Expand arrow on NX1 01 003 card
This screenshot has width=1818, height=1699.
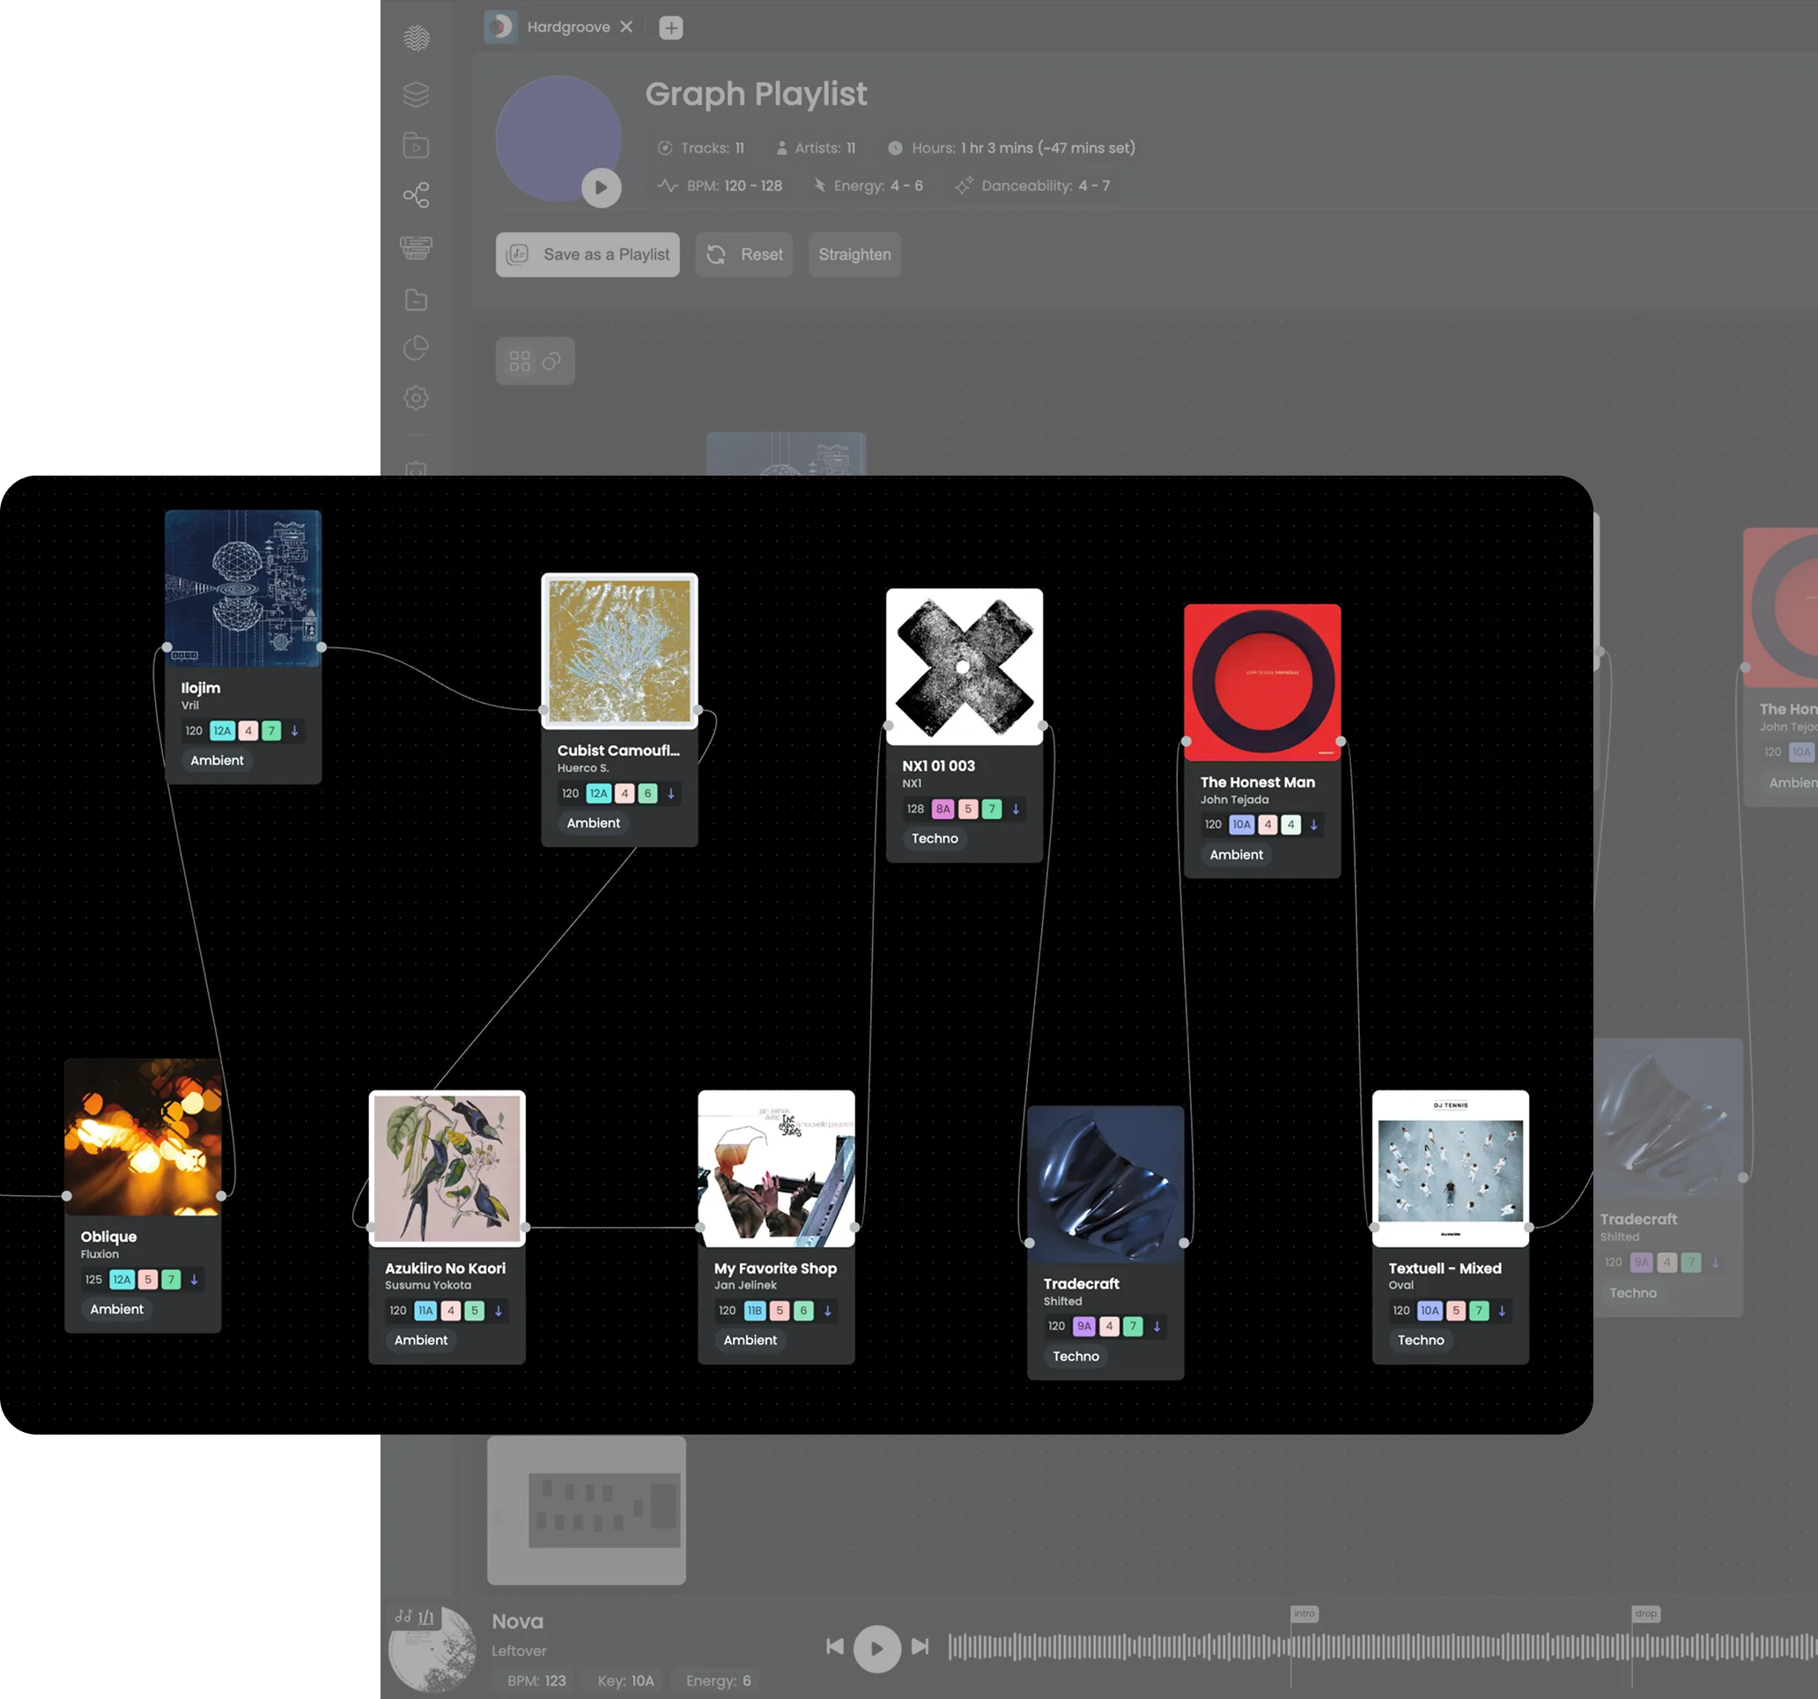1015,809
